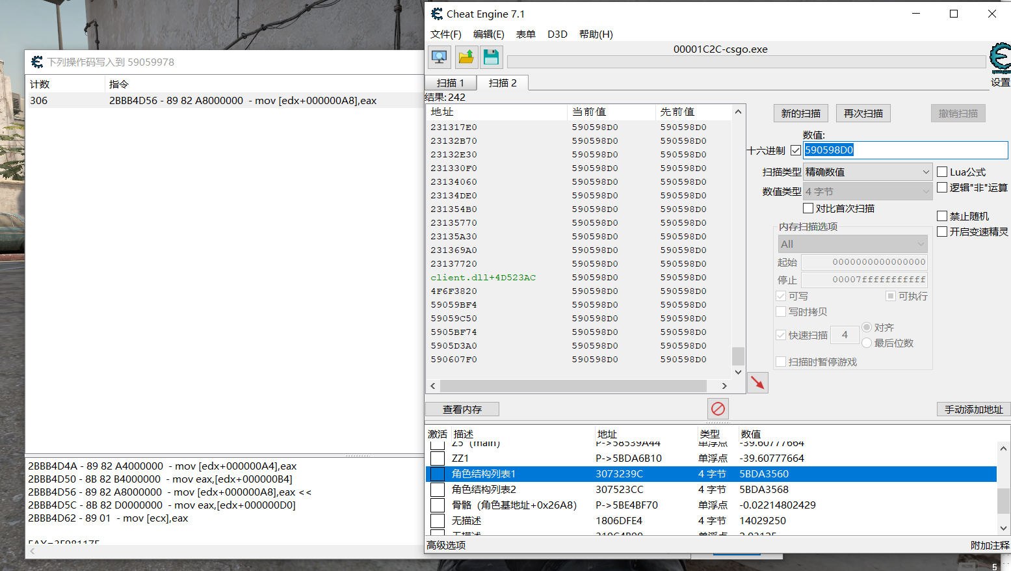Click 附加注释 at bottom right
This screenshot has height=571, width=1011.
coord(990,545)
